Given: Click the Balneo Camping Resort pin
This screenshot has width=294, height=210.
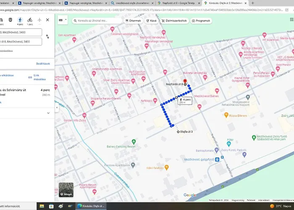Looking at the screenshot, I should [x=134, y=142].
